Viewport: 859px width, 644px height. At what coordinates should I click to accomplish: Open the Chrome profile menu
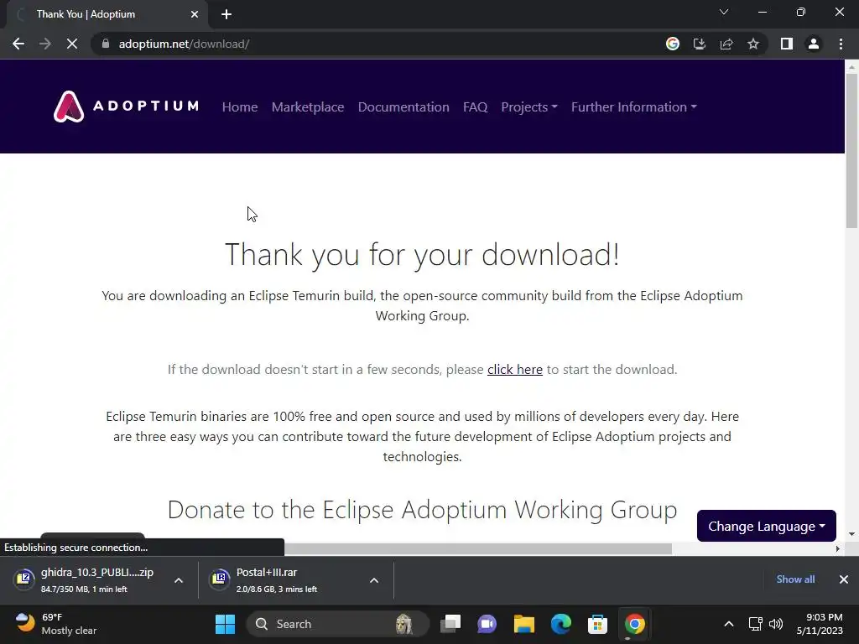click(814, 44)
